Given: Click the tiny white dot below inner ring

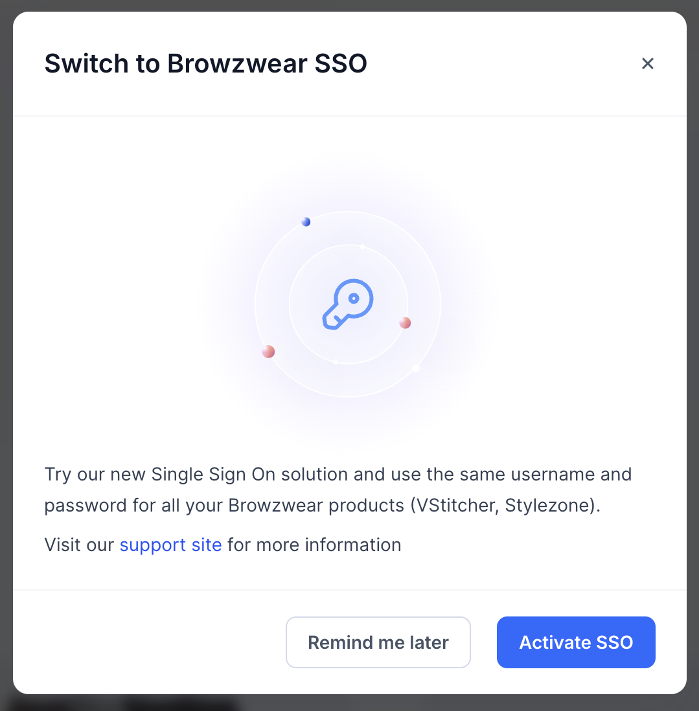Looking at the screenshot, I should 336,362.
